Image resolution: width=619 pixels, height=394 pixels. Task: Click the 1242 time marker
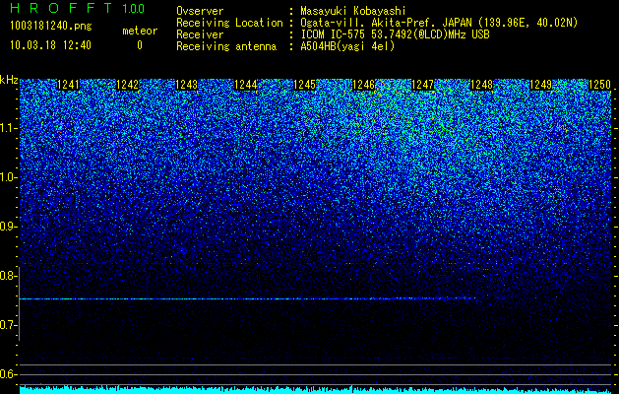point(128,85)
